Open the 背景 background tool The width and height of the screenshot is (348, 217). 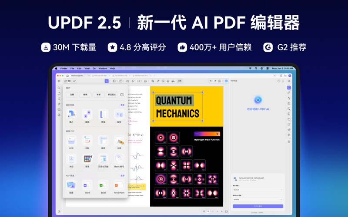tap(87, 161)
